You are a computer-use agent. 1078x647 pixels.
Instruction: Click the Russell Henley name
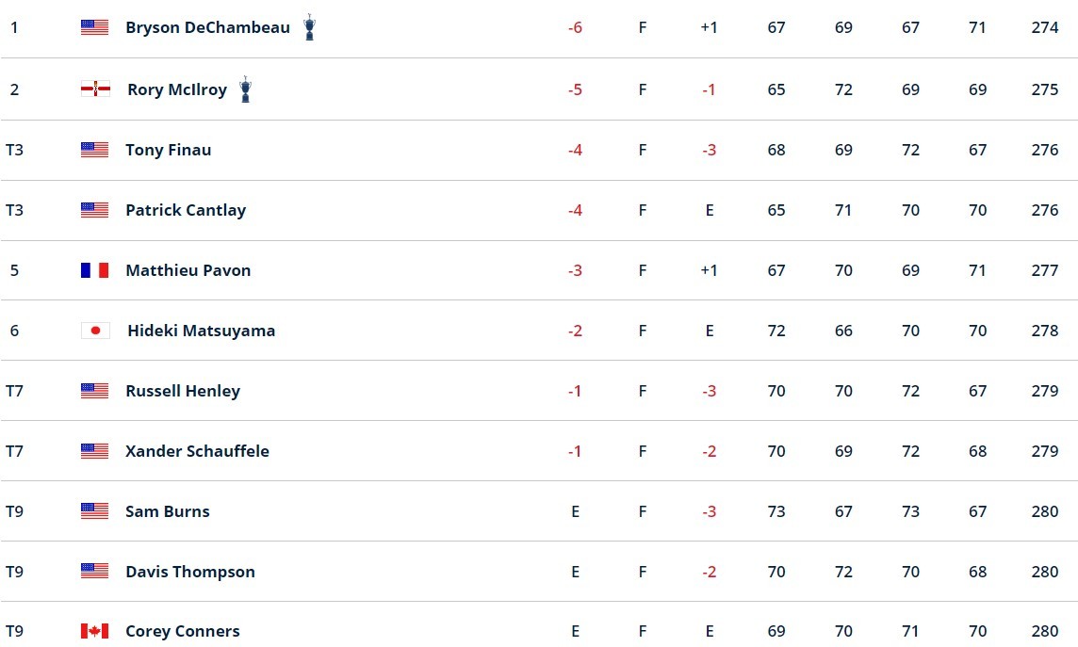pyautogui.click(x=183, y=391)
